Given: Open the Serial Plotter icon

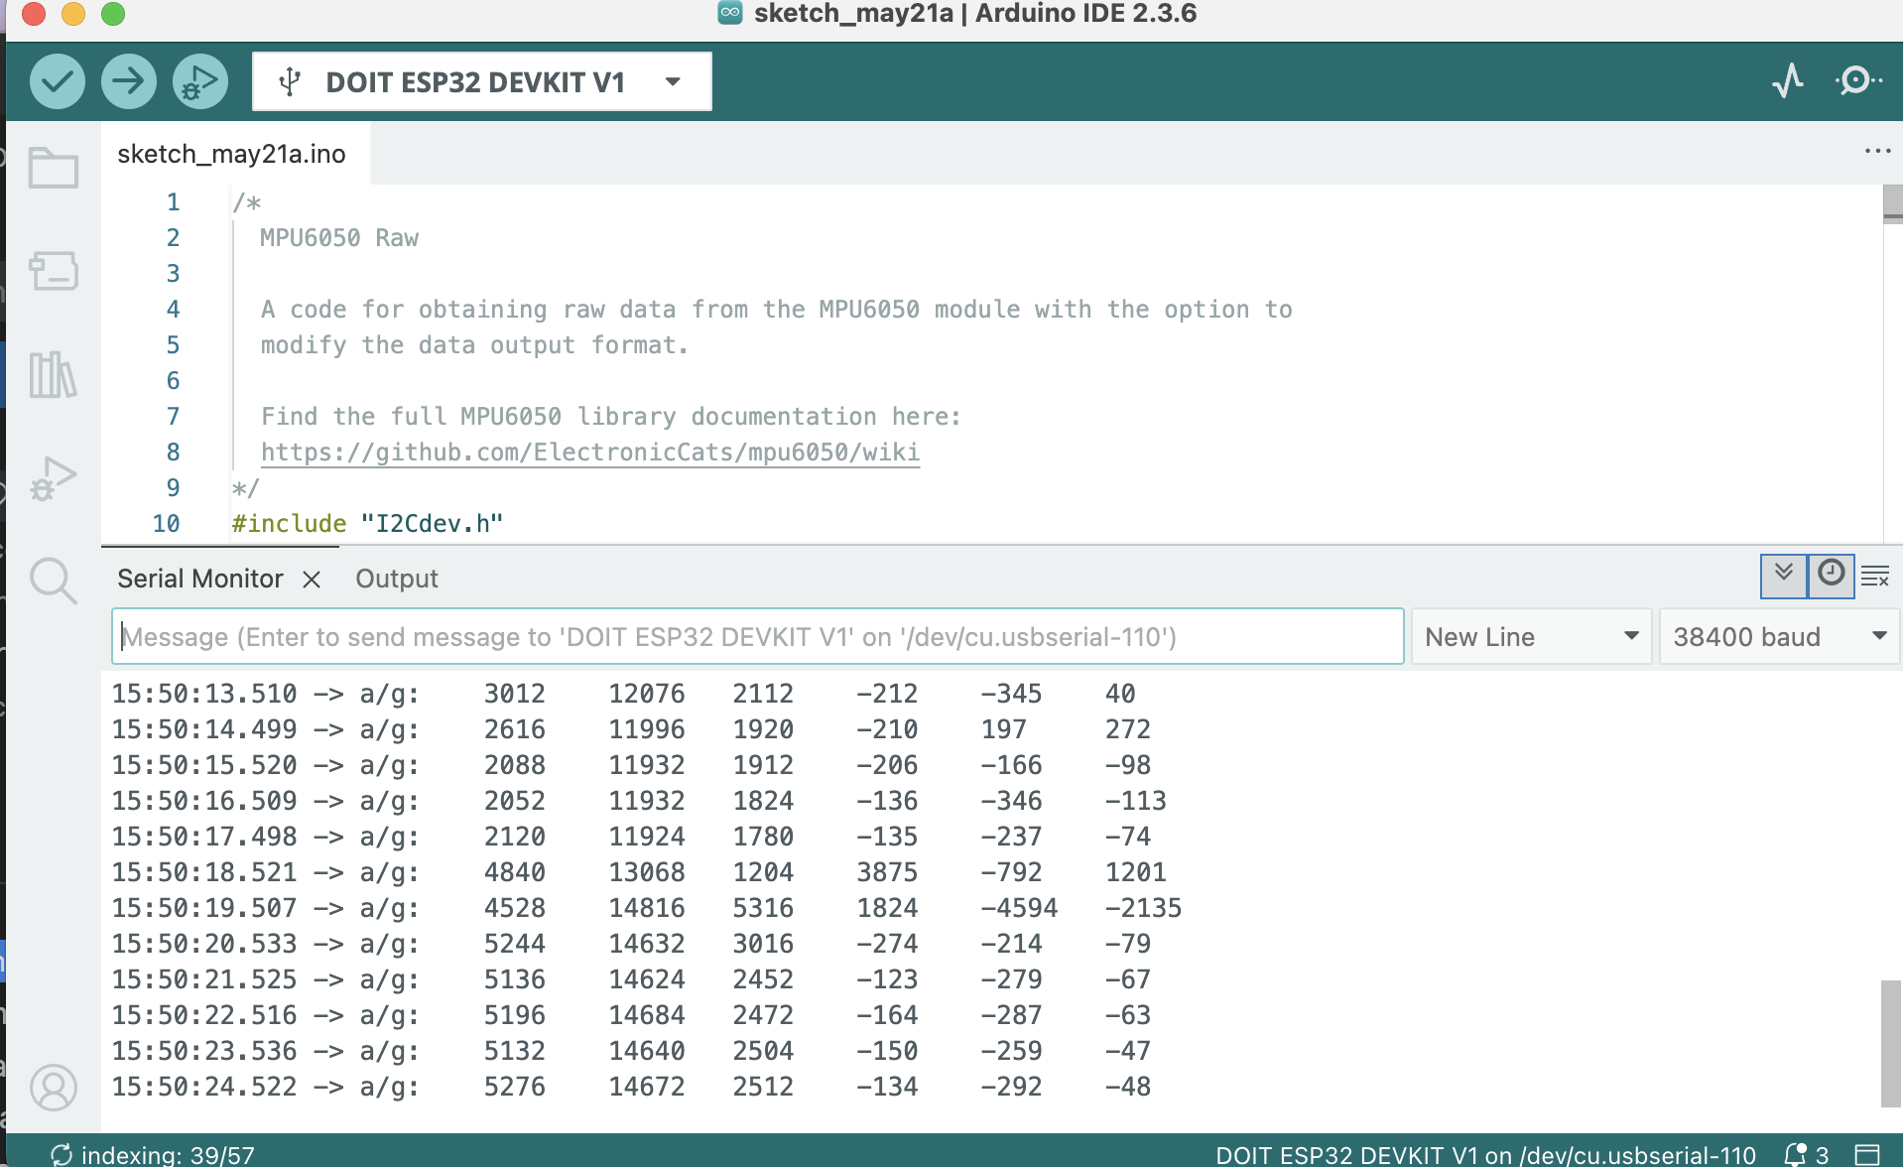Looking at the screenshot, I should pos(1788,80).
